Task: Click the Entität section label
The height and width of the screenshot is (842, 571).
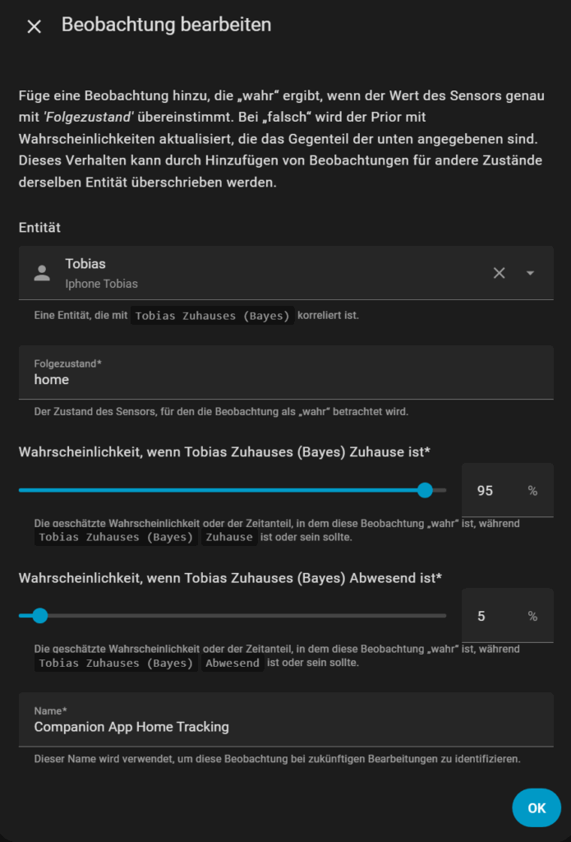Action: tap(39, 227)
